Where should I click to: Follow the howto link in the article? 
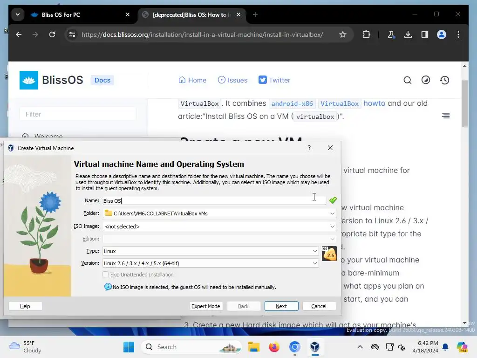point(374,103)
